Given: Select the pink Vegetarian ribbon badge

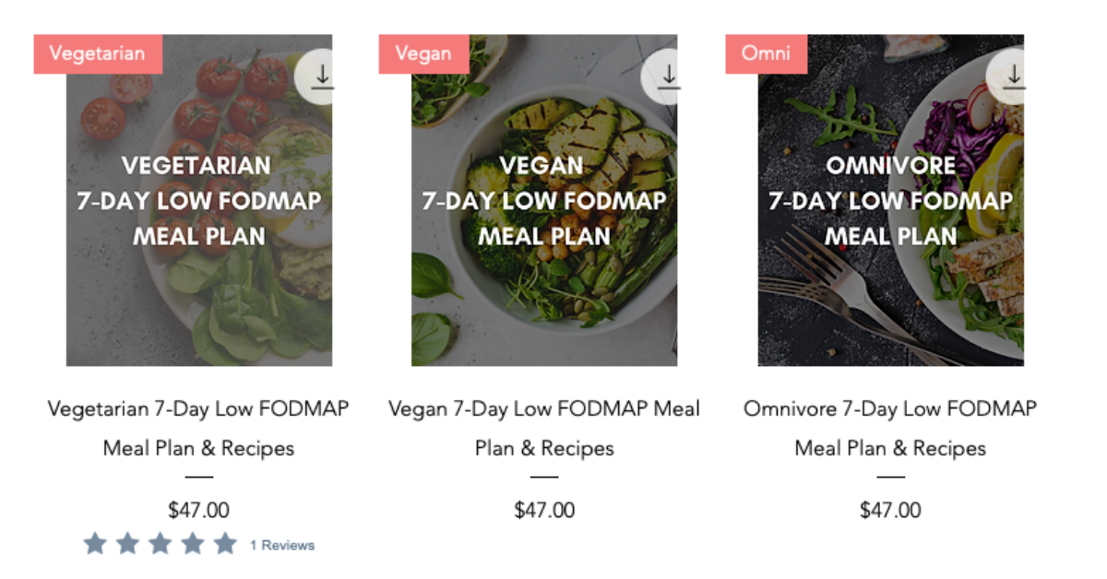Looking at the screenshot, I should [98, 53].
